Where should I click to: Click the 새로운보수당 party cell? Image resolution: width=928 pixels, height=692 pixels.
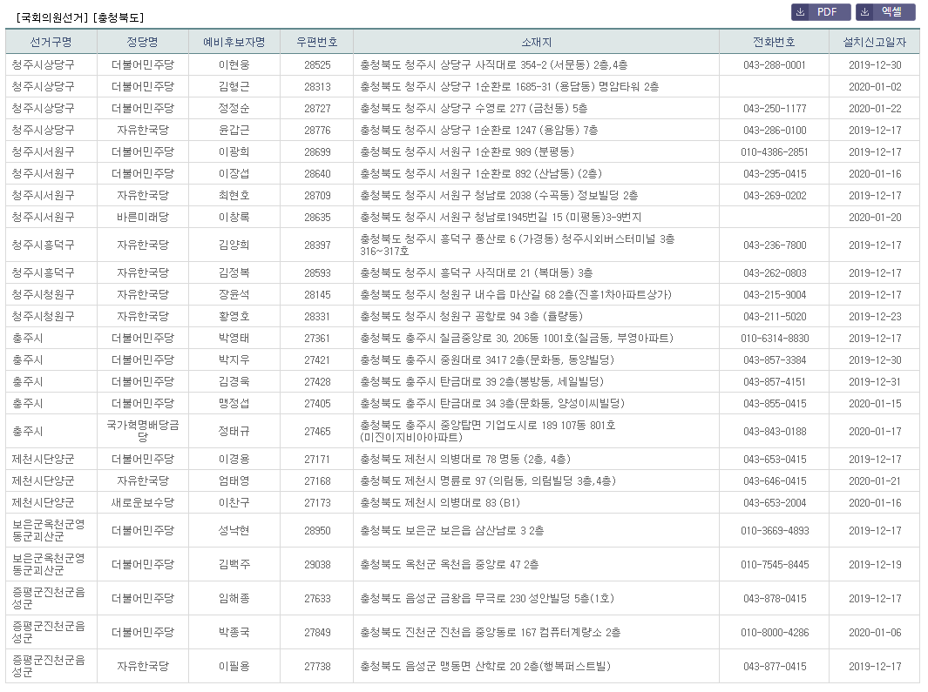142,502
